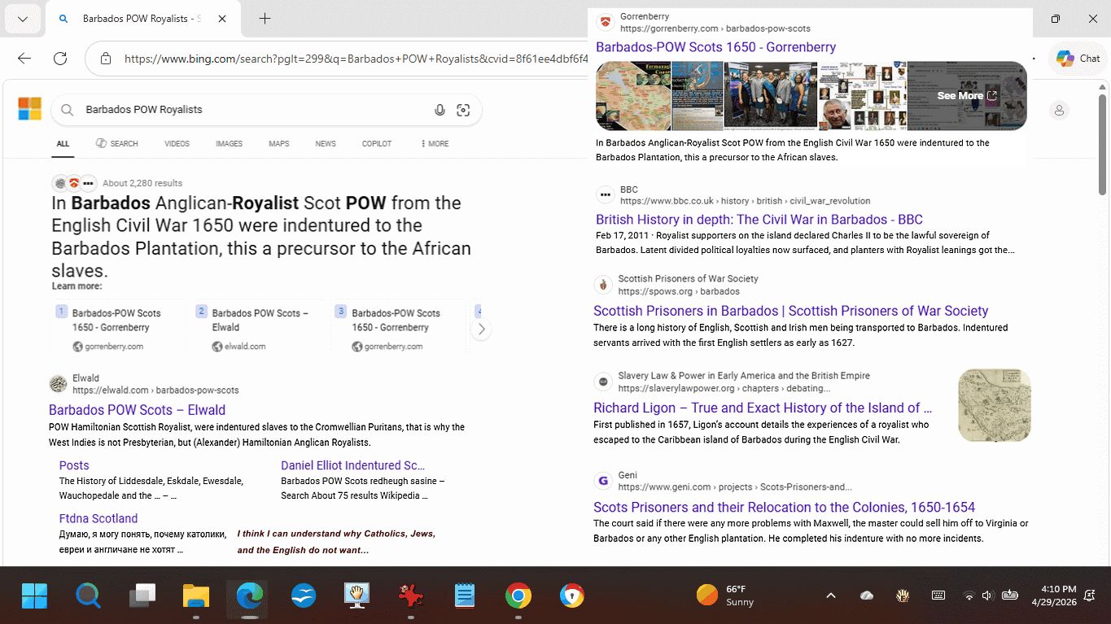
Task: Click the microphone voice search icon
Action: pyautogui.click(x=440, y=110)
